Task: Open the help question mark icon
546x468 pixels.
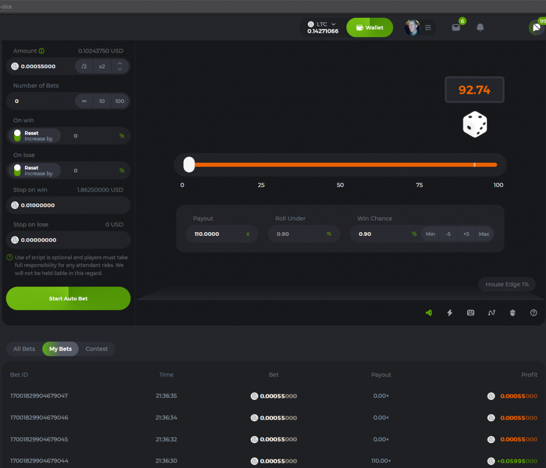Action: [534, 313]
